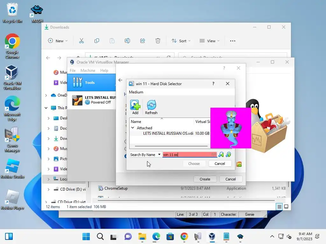Screen dimensions: 326x244
Task: Click the back arrow in Downloads navigation
Action: pyautogui.click(x=48, y=58)
